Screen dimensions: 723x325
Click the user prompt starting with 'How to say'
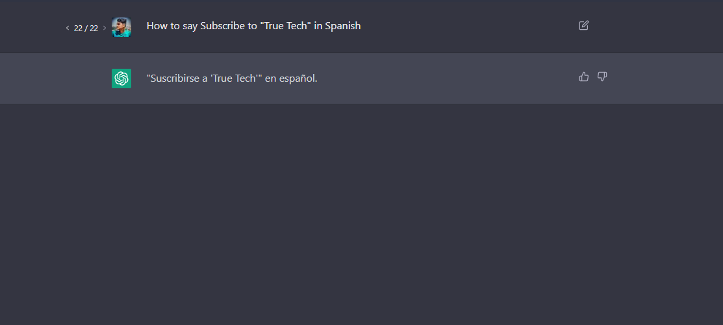[x=253, y=26]
